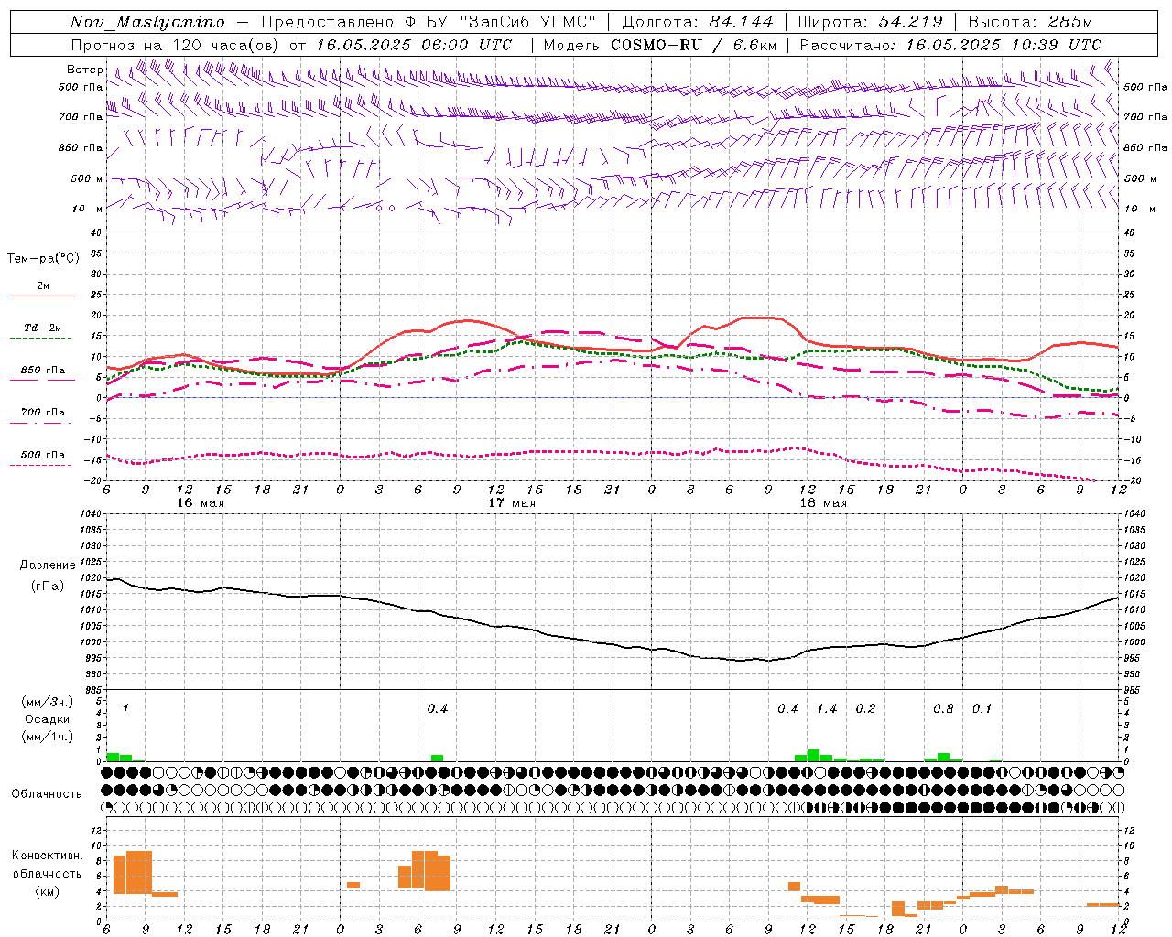Click the Рассчитано: 16.05.2025 10:39 UTC text

coord(950,45)
